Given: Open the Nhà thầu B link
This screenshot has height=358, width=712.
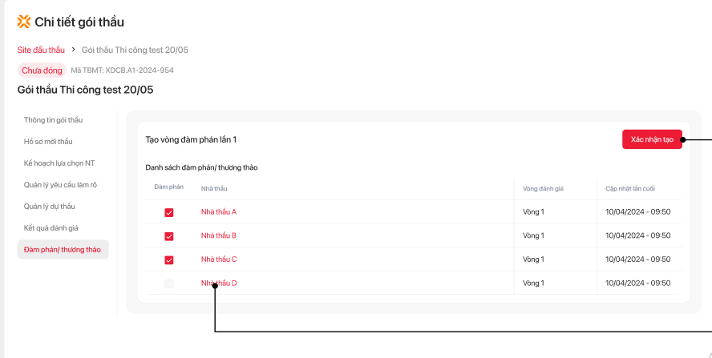Looking at the screenshot, I should coord(219,235).
